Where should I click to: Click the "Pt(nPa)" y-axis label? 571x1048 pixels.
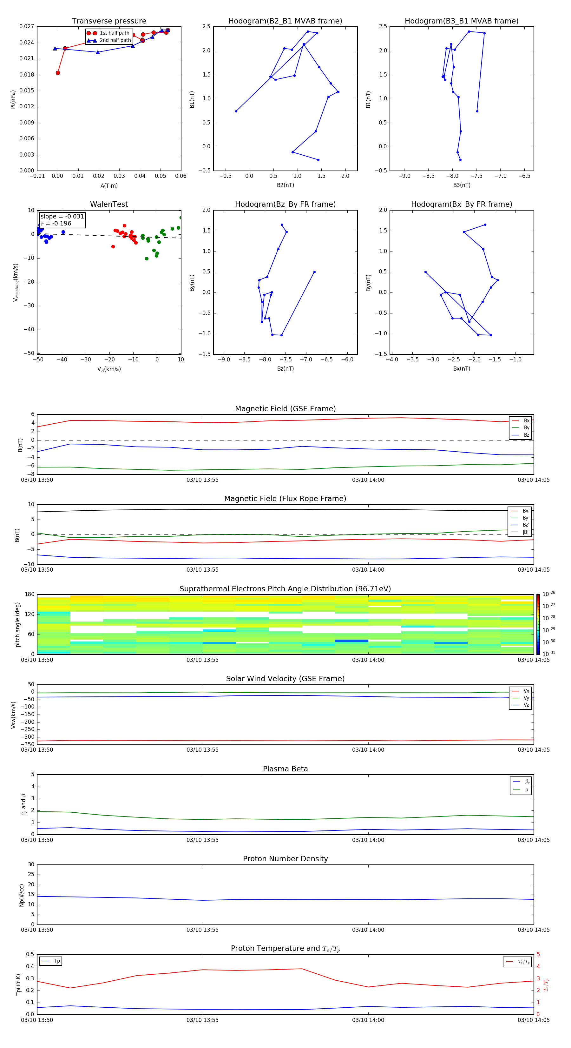tap(13, 99)
